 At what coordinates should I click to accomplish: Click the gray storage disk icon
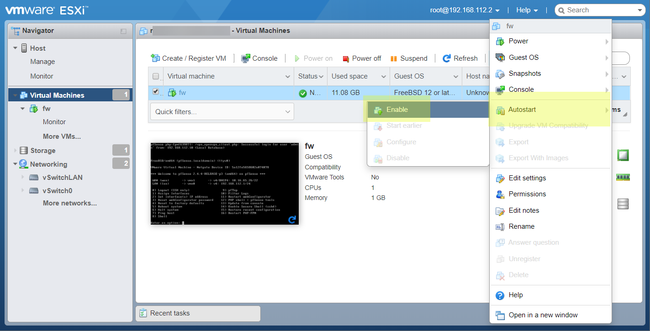coord(623,204)
